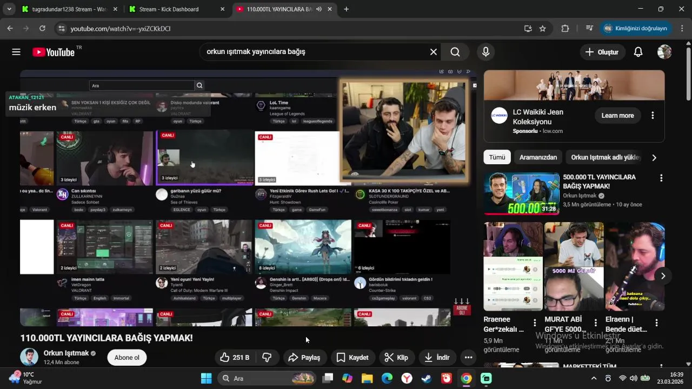692x389 pixels.
Task: Clear the search box text
Action: 433,52
